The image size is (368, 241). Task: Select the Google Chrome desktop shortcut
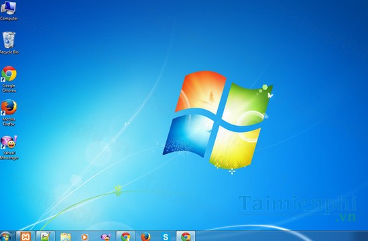9,79
